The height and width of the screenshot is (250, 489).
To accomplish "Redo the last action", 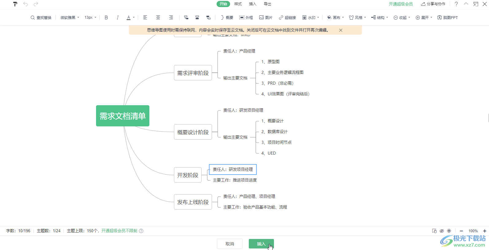I will pos(36,4).
